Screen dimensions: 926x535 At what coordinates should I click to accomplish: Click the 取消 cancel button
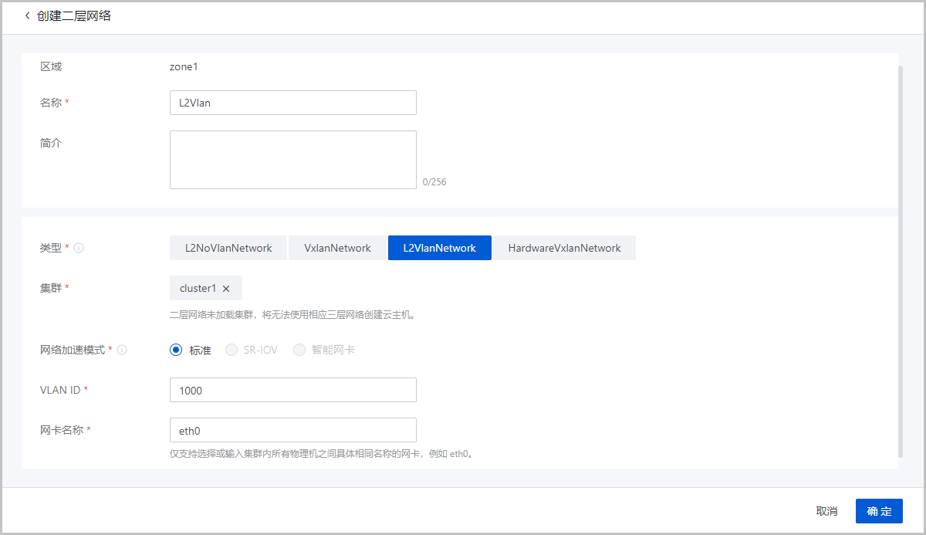coord(826,511)
